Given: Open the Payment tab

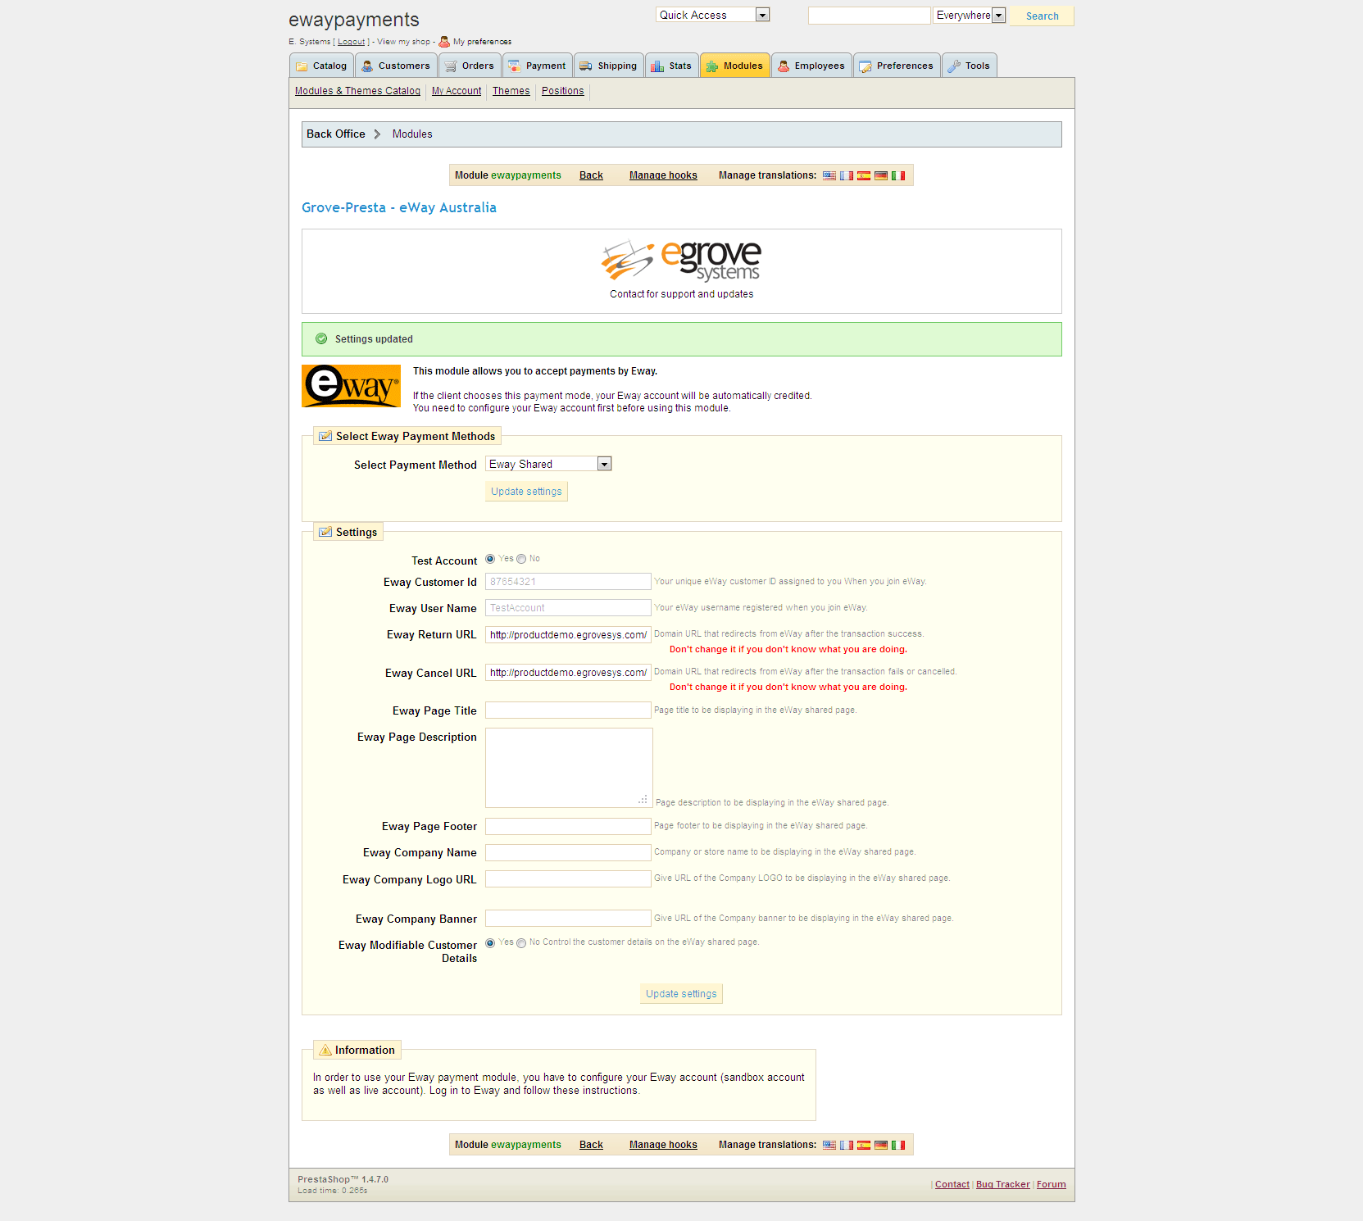Looking at the screenshot, I should point(538,66).
